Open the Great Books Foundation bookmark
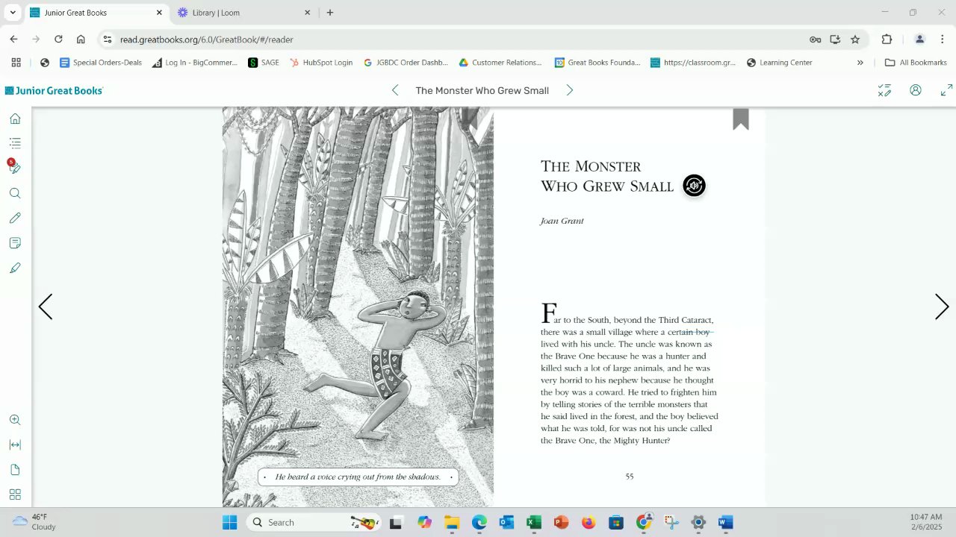This screenshot has height=537, width=956. [597, 63]
